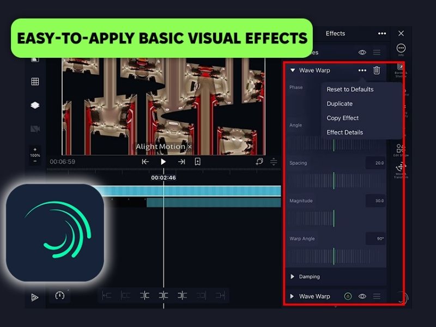
Task: Choose Copy Effect
Action: [343, 118]
